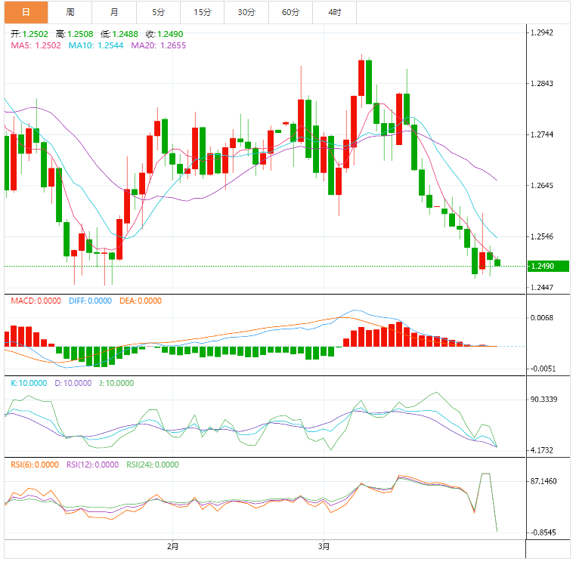Image resolution: width=576 pixels, height=568 pixels.
Task: Switch to the 周 weekly tab
Action: pos(70,12)
